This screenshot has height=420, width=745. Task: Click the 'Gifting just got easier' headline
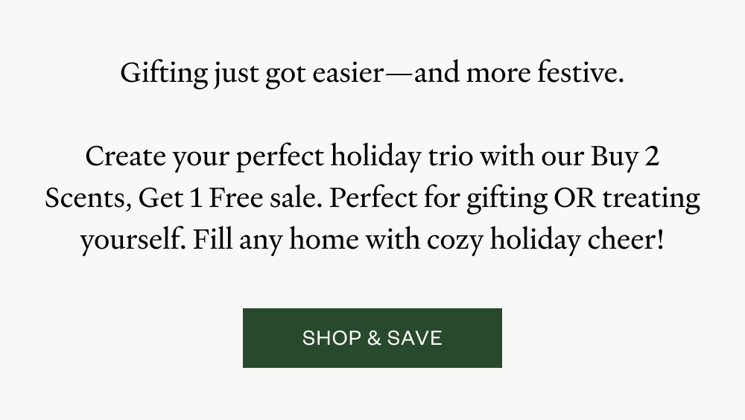372,74
